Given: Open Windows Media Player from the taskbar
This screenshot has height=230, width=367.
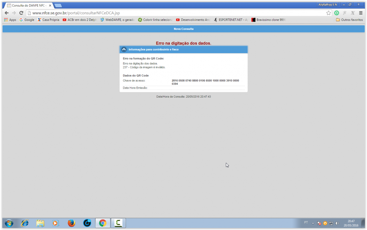Looking at the screenshot, I should pos(56,223).
